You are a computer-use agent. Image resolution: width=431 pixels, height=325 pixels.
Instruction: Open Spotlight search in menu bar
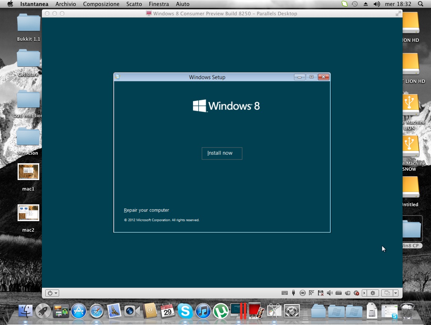pyautogui.click(x=421, y=4)
